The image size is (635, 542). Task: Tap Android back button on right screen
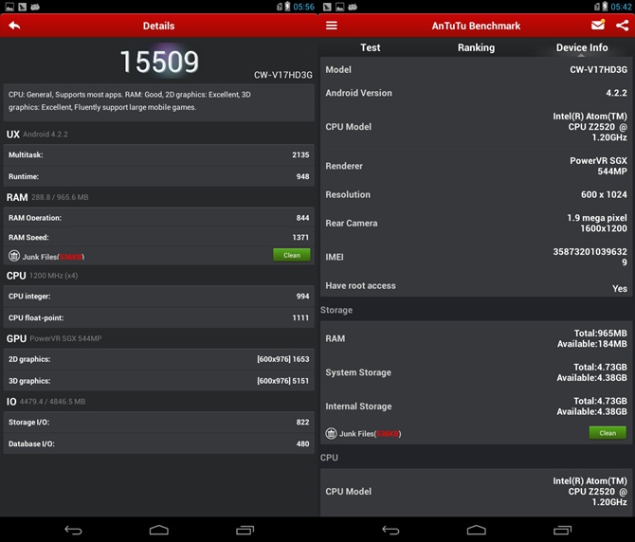tap(390, 530)
